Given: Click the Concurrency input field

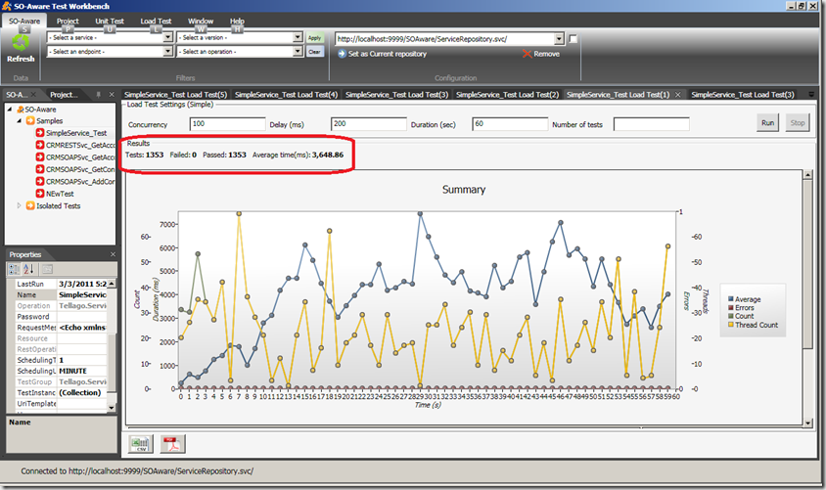Looking at the screenshot, I should pos(228,124).
